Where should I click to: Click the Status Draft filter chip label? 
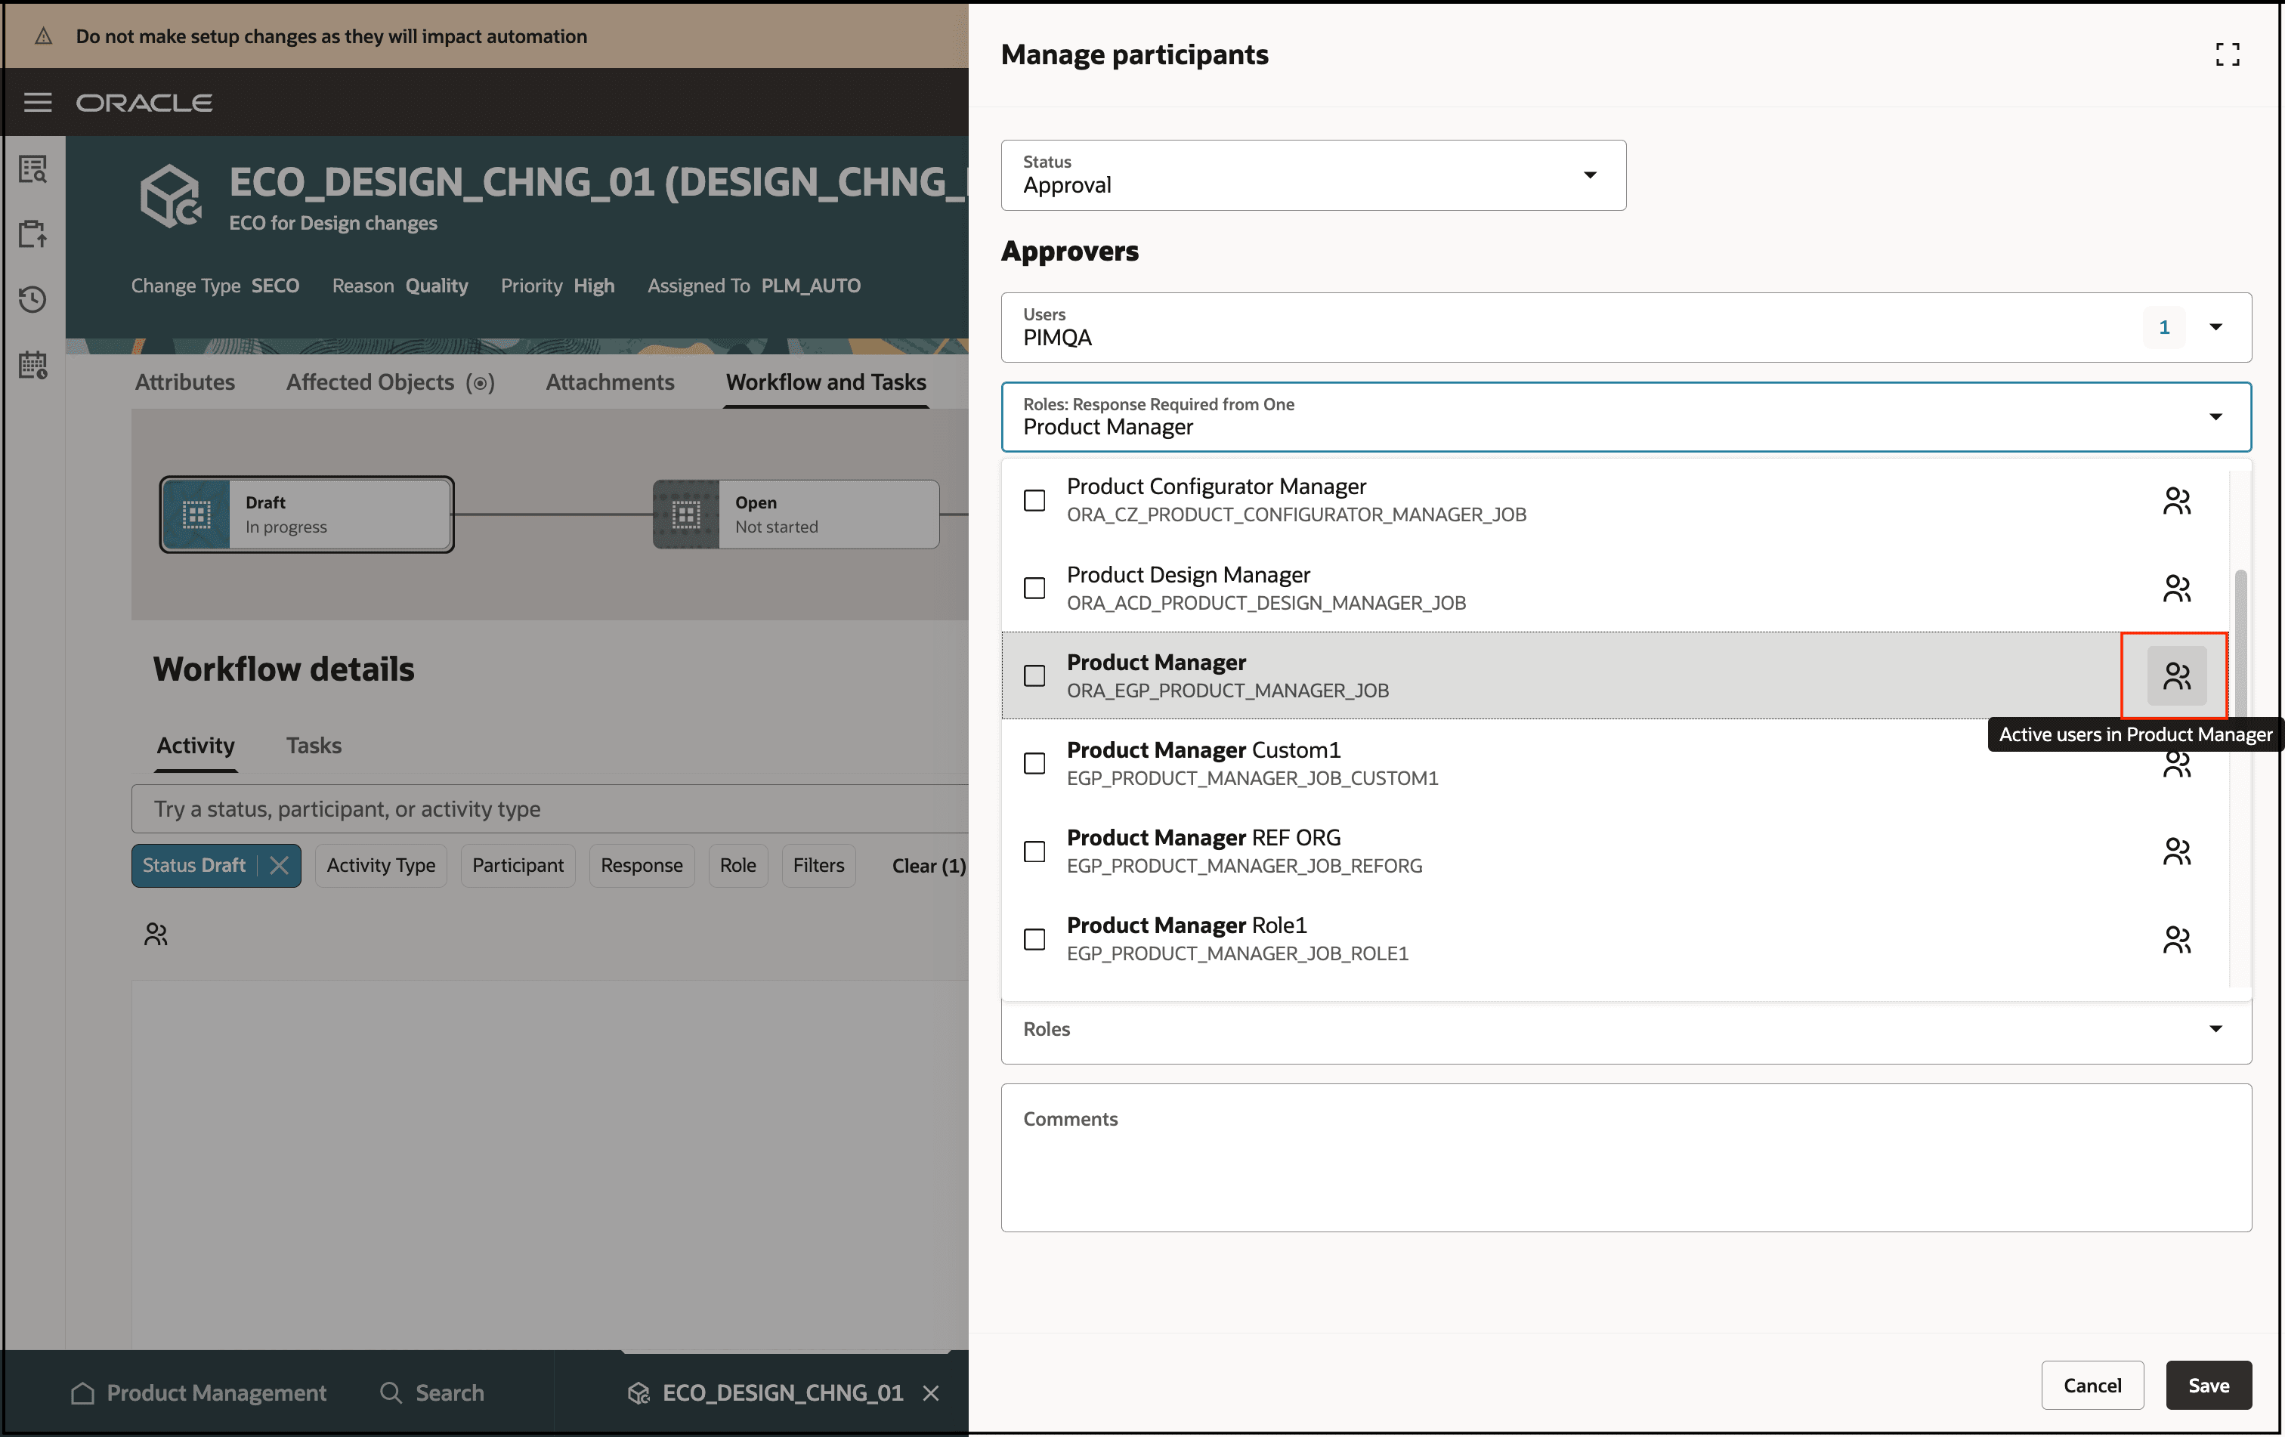tap(193, 865)
